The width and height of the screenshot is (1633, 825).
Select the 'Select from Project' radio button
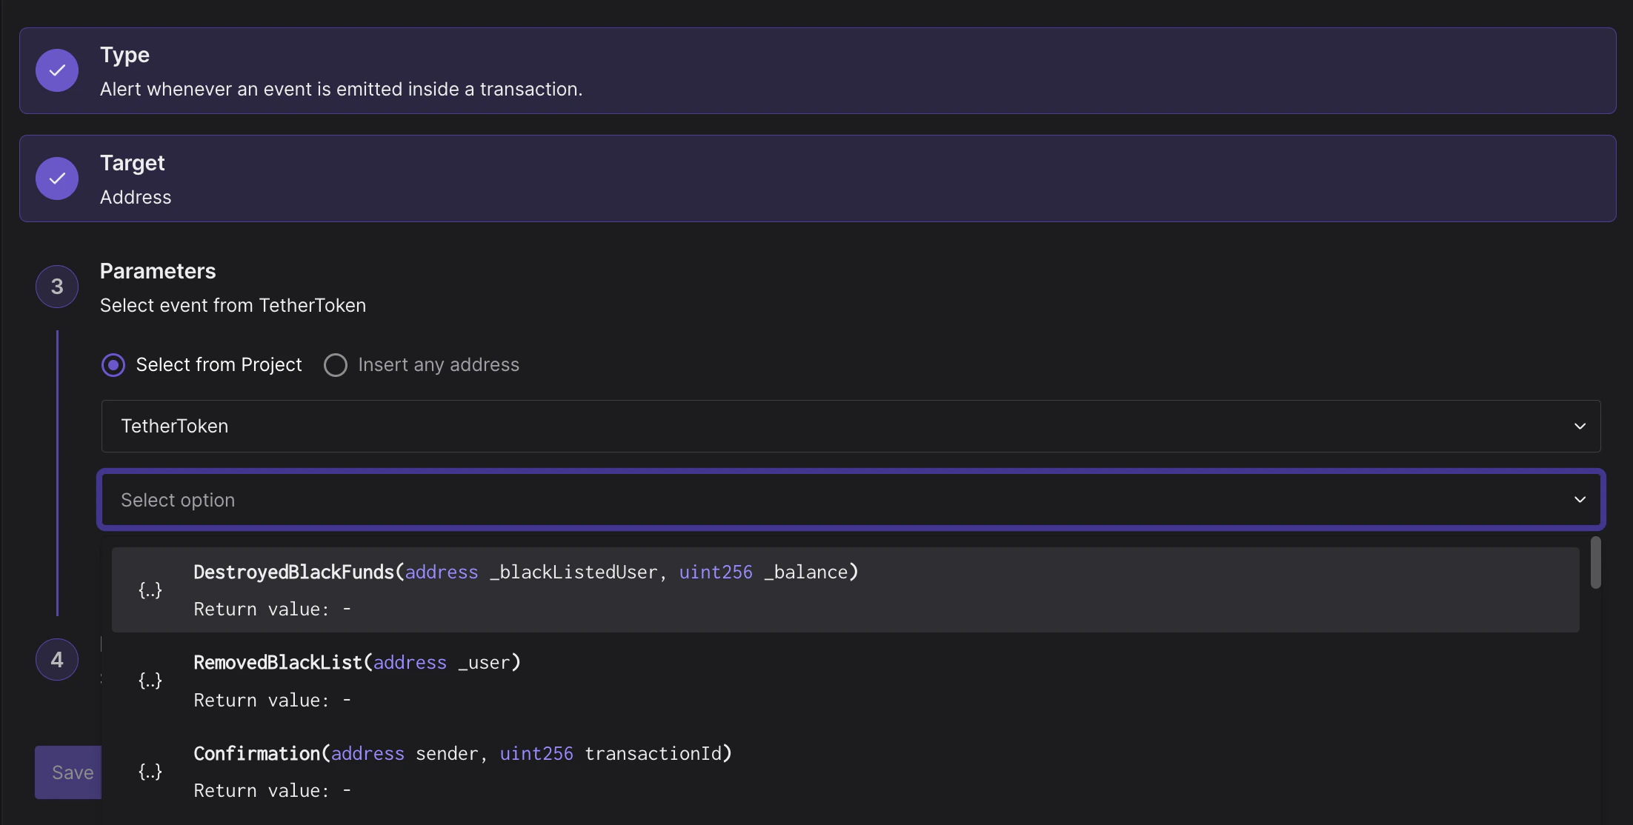click(x=113, y=365)
